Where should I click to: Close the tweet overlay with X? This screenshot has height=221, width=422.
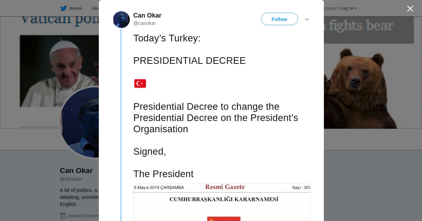tap(410, 9)
